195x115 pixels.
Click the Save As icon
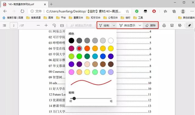pyautogui.click(x=180, y=26)
